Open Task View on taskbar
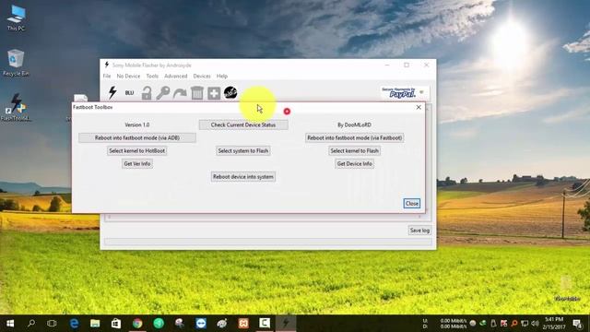 52,323
